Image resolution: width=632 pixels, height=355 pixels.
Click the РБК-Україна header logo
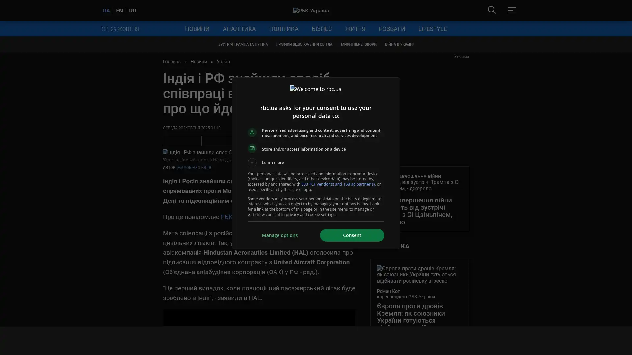311,11
